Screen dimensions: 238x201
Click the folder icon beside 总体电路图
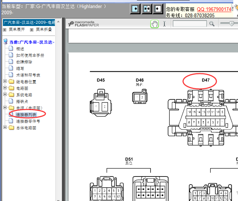tap(11, 128)
